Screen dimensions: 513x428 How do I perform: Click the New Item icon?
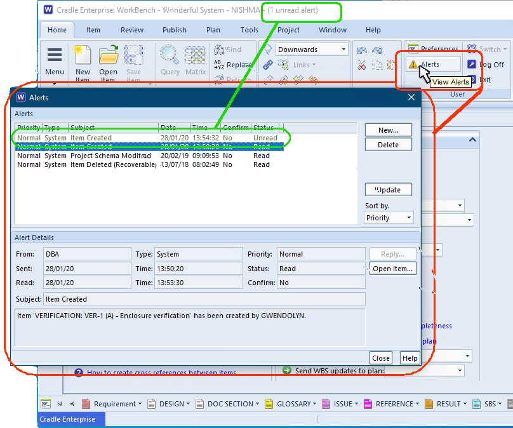point(83,55)
